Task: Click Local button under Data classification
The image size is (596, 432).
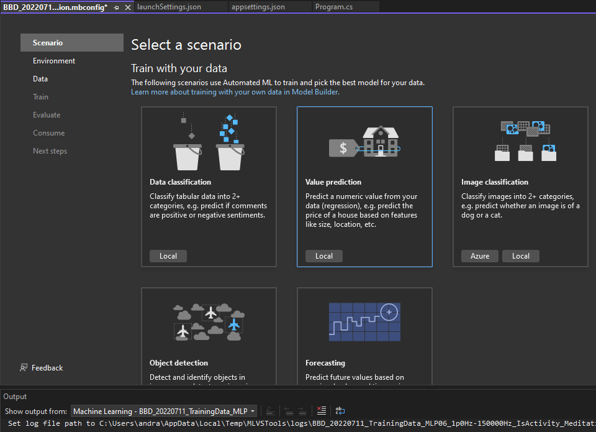Action: coord(168,256)
